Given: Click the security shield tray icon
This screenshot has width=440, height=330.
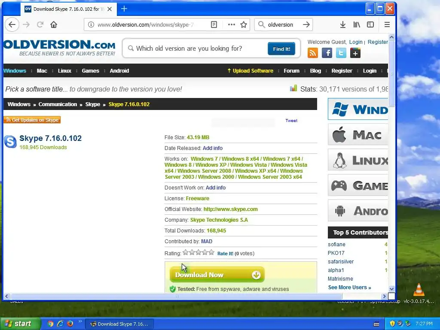Looking at the screenshot, I should point(392,324).
